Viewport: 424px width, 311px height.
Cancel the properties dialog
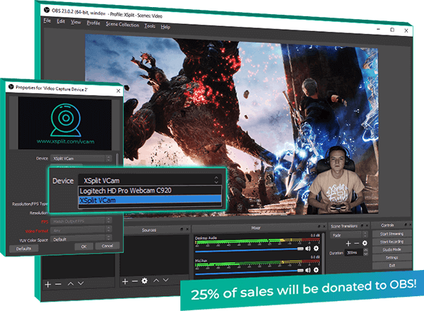click(107, 245)
